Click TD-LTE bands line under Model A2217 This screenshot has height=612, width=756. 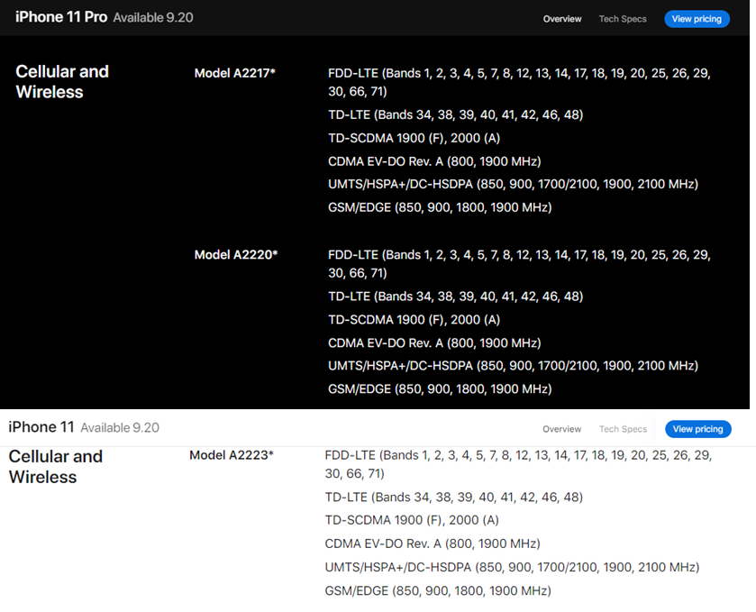pos(456,114)
